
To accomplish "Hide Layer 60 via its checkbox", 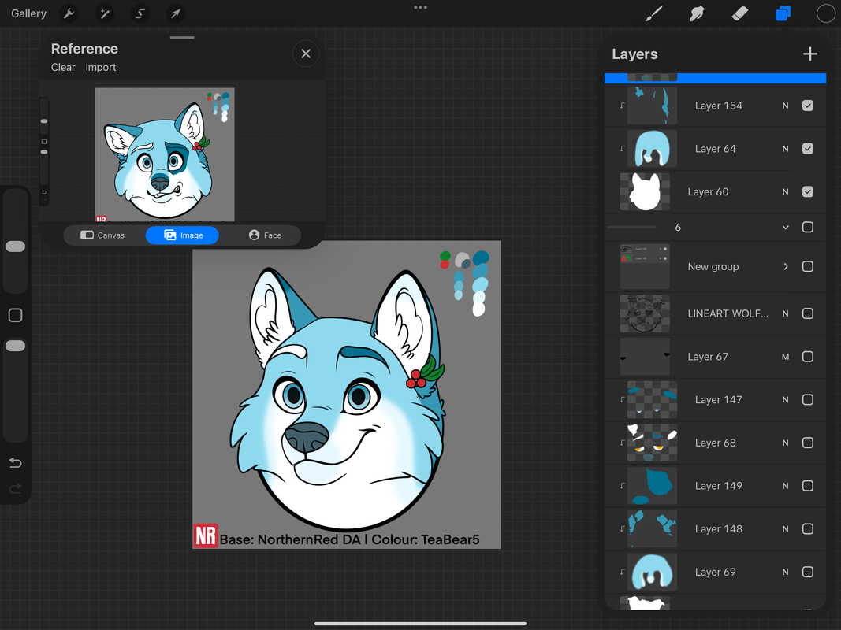I will (x=808, y=192).
